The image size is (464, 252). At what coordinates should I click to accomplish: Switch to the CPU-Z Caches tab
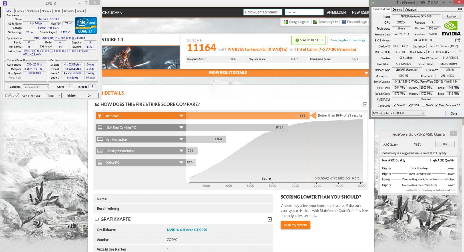[19, 11]
